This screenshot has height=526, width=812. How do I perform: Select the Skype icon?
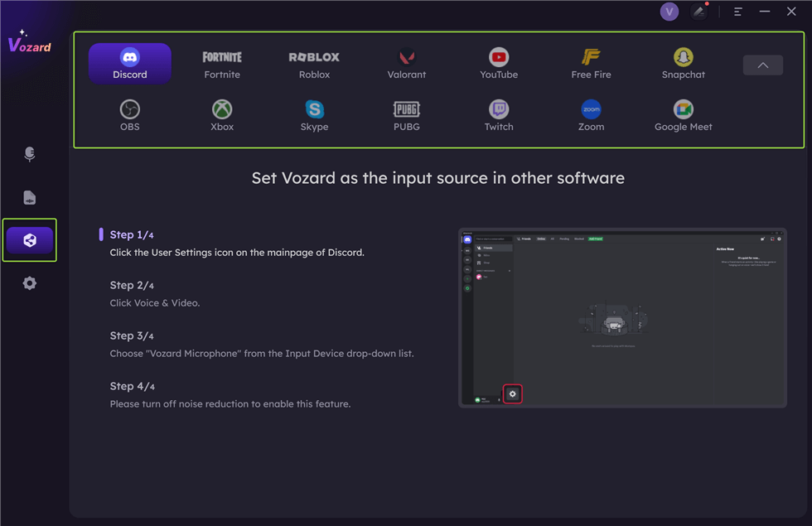(x=314, y=116)
